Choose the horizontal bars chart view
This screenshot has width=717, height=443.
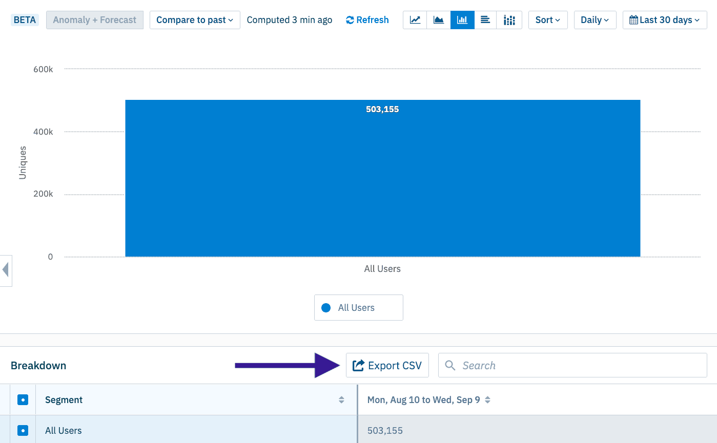tap(485, 20)
